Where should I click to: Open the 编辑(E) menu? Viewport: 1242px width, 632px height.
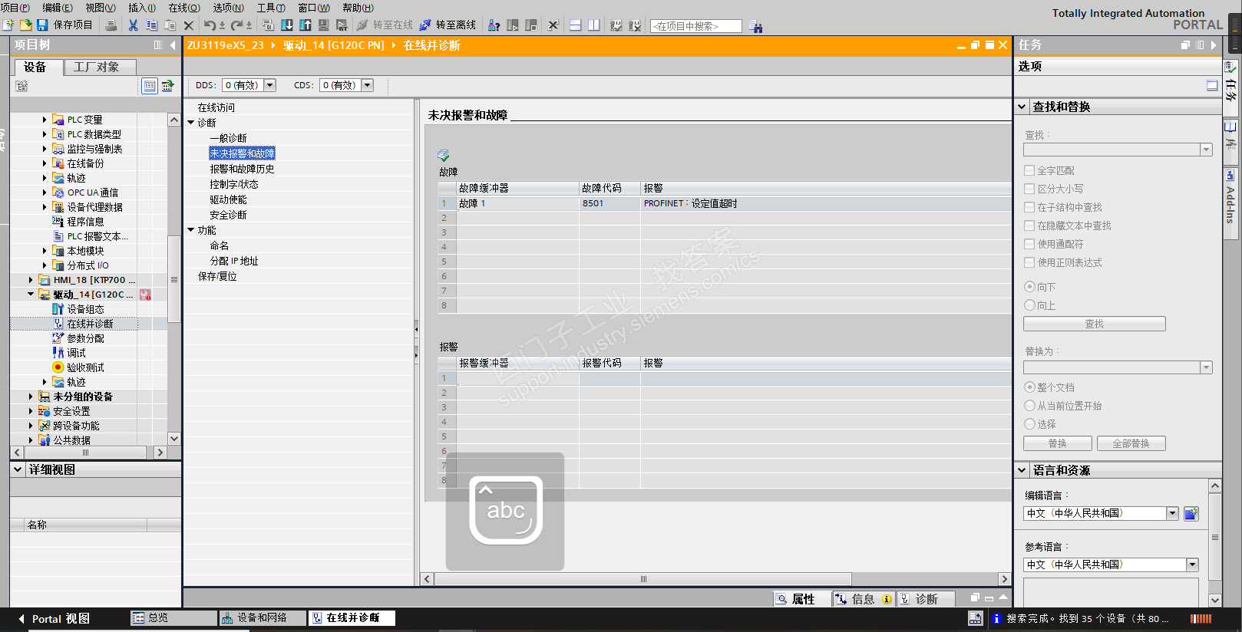coord(58,8)
